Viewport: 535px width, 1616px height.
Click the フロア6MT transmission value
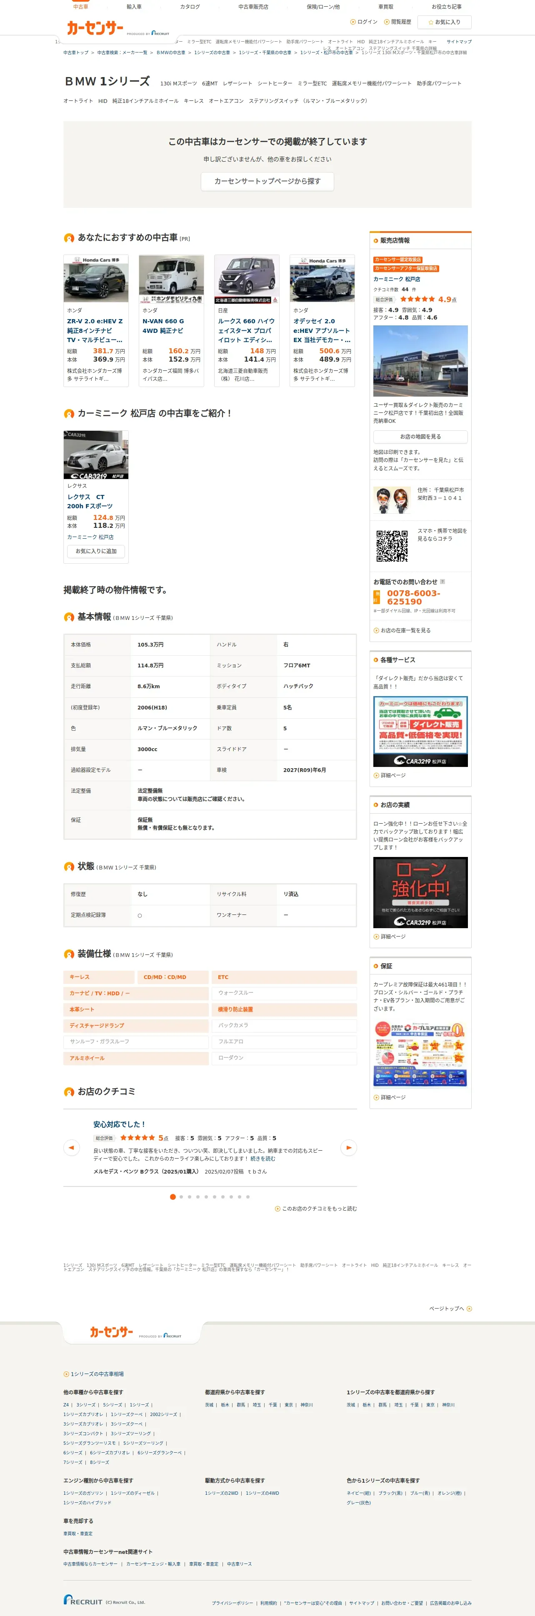297,666
